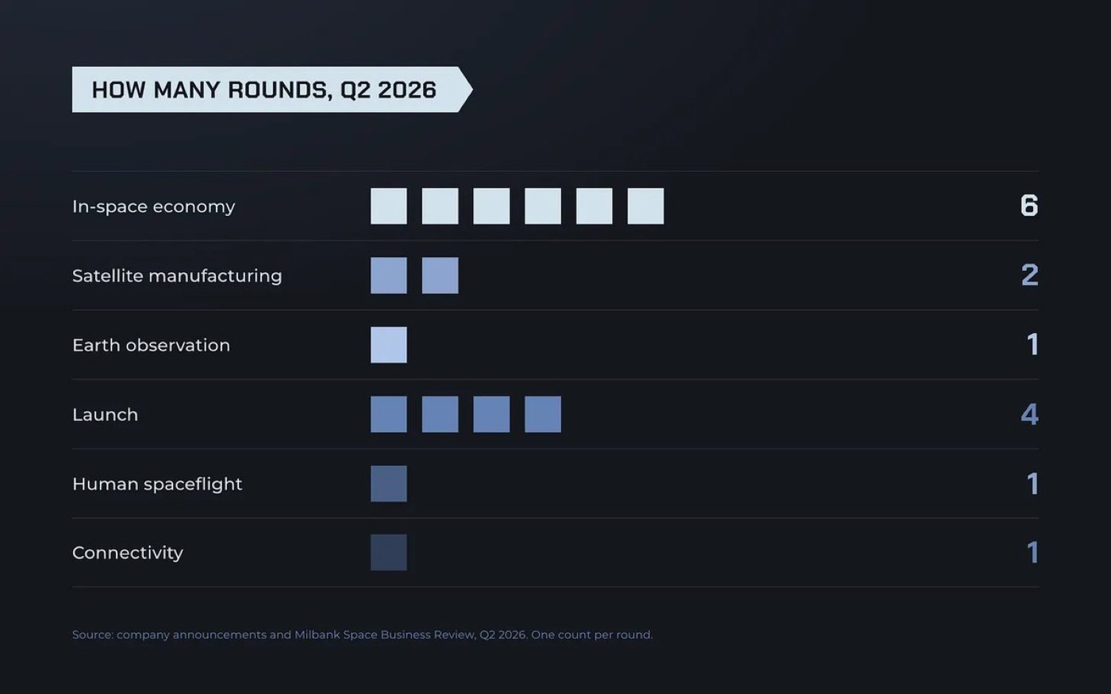Click the 'HOW MANY ROUNDS, Q2 2026' title banner
Screen dimensions: 1111x694
[x=272, y=90]
